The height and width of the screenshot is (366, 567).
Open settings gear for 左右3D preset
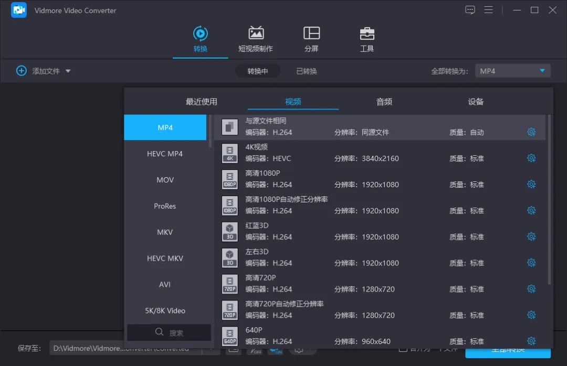(531, 263)
